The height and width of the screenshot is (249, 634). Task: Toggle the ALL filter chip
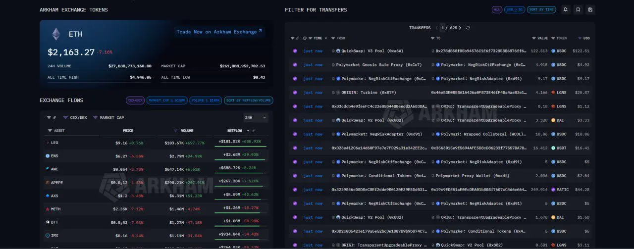tap(497, 9)
